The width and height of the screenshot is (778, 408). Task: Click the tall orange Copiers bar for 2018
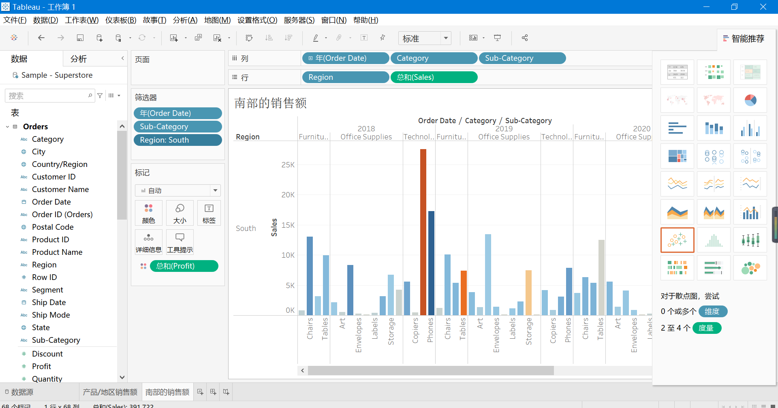tap(423, 232)
